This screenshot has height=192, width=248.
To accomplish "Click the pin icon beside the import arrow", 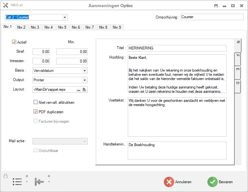I will pos(49,176).
